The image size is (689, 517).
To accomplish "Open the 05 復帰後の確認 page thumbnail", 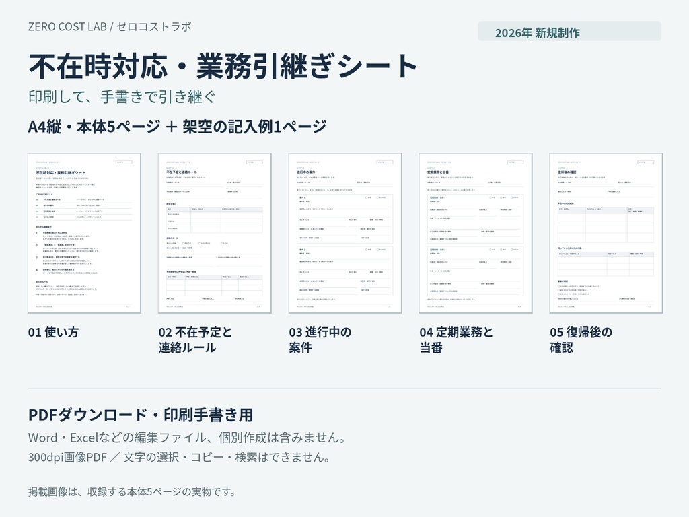I will tap(606, 234).
